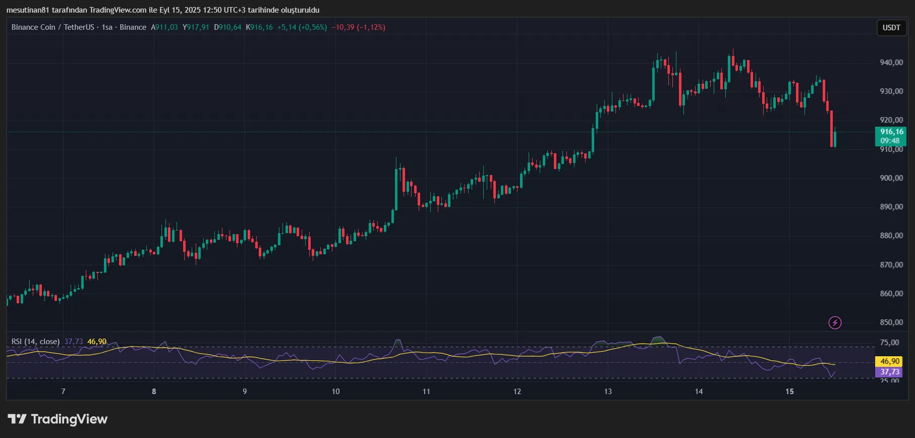The height and width of the screenshot is (438, 915).
Task: Click the 870,00 price axis label
Action: (891, 265)
